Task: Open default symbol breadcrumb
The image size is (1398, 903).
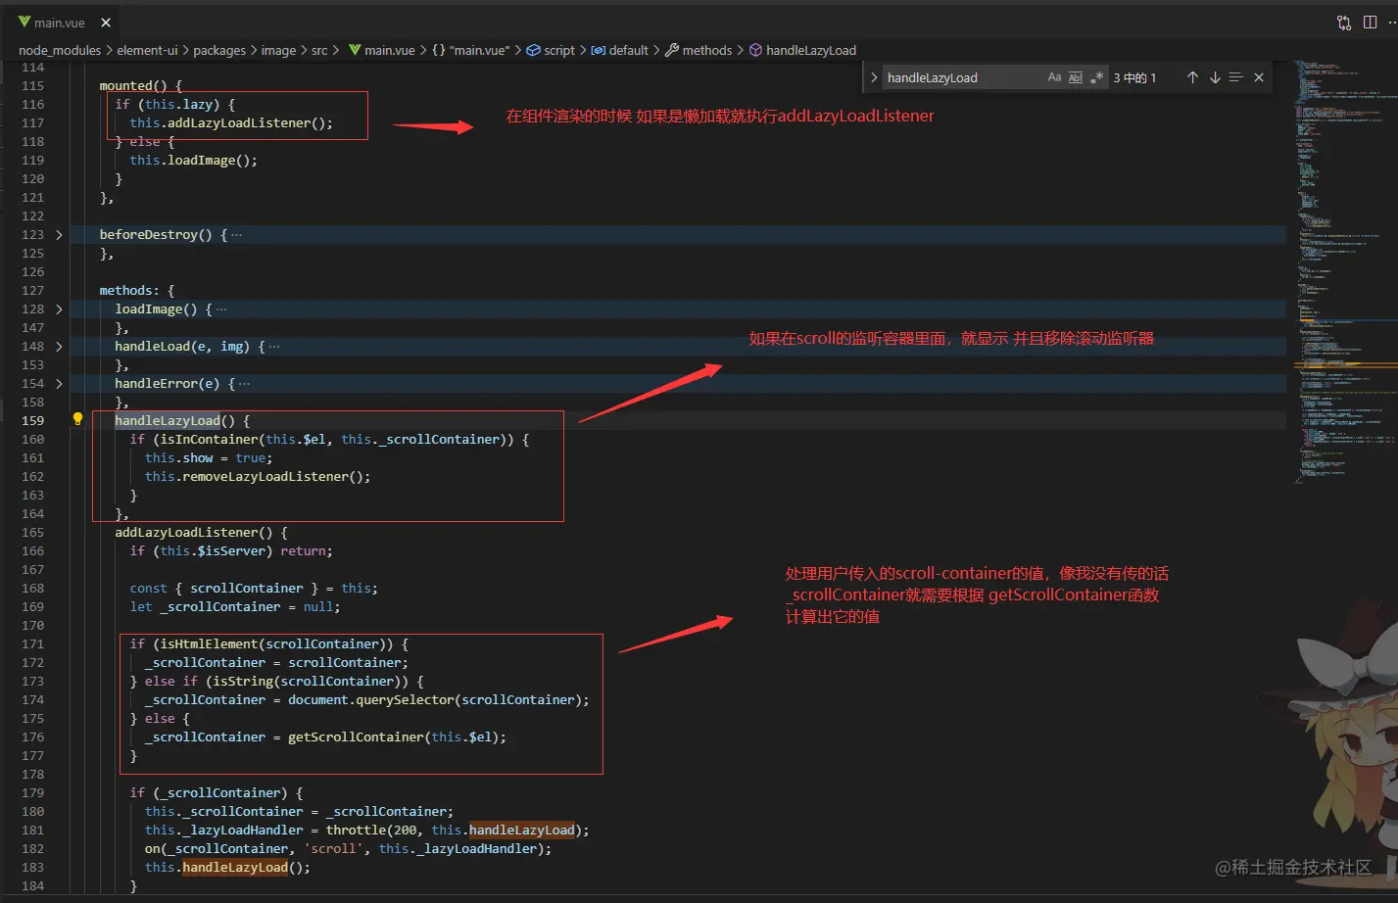Action: (620, 50)
